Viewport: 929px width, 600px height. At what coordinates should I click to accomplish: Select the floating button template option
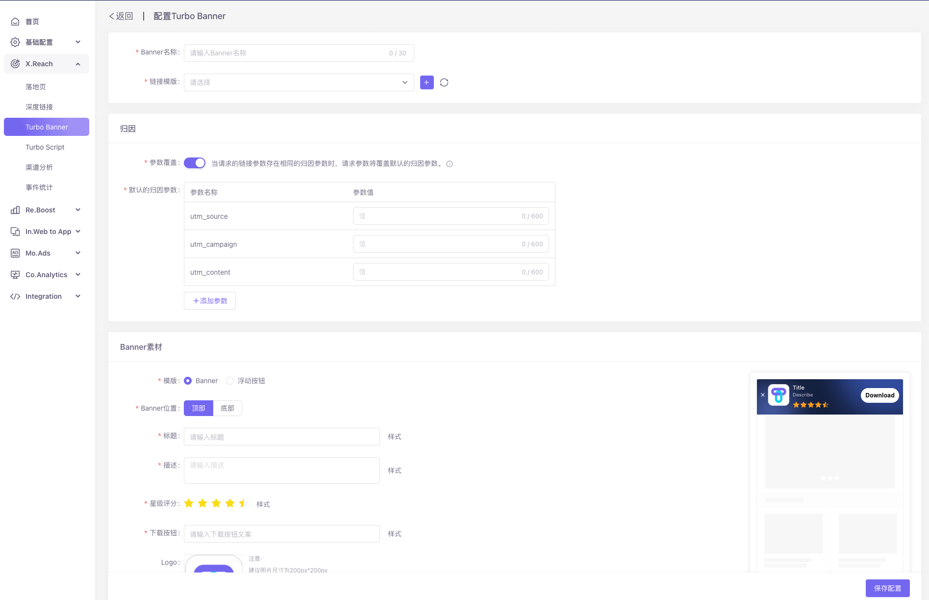(230, 381)
